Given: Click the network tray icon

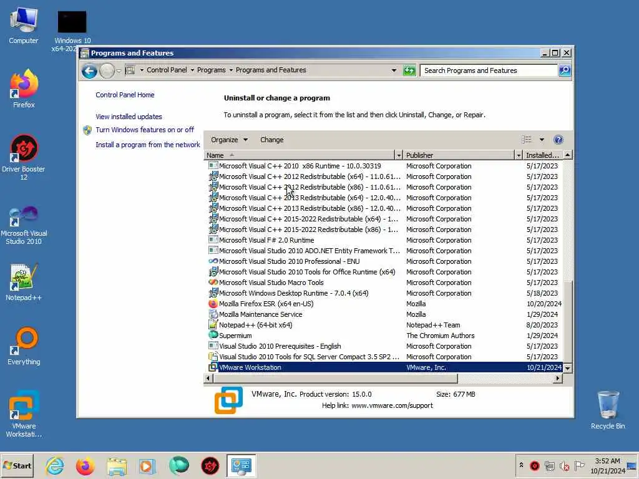Looking at the screenshot, I should (549, 465).
